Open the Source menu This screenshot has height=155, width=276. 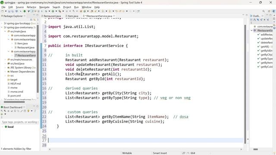pyautogui.click(x=20, y=7)
